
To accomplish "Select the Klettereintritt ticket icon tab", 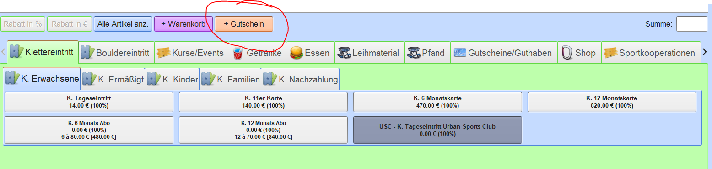I will coord(16,52).
